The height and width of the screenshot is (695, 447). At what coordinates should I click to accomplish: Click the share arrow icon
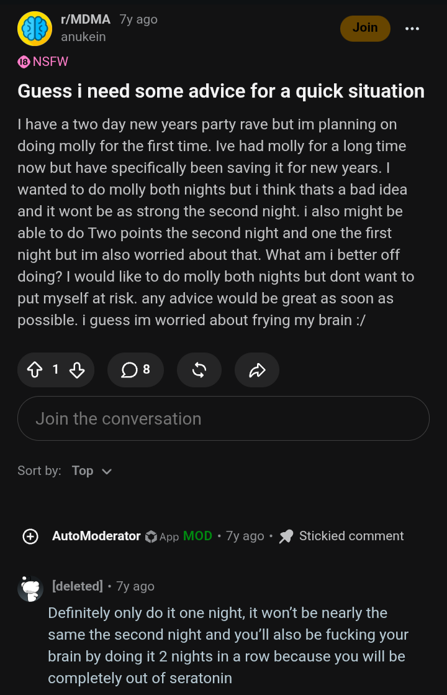pyautogui.click(x=256, y=370)
